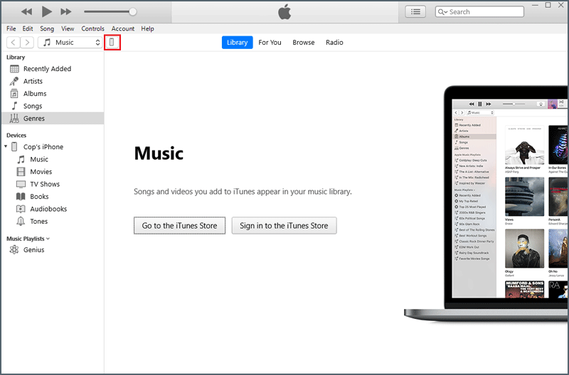This screenshot has width=569, height=375.
Task: Open the Music media type dropdown
Action: pos(70,43)
